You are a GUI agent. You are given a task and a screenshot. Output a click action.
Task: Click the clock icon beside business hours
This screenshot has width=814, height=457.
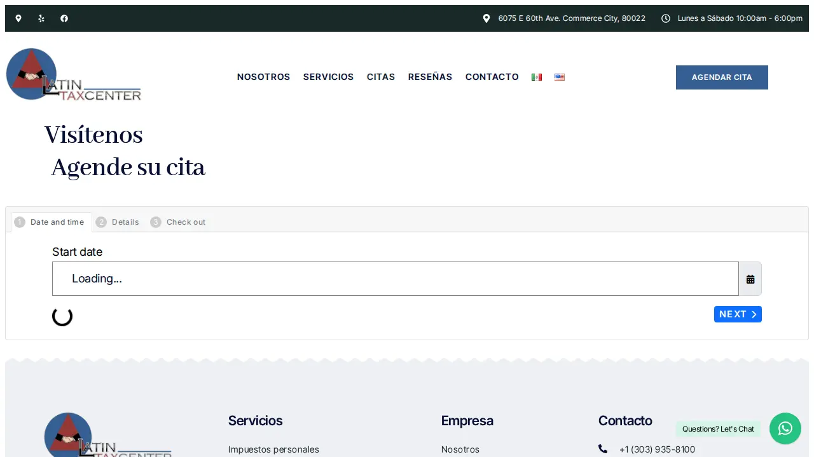pyautogui.click(x=666, y=18)
